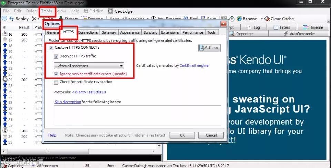Click the Skip decryption link
The width and height of the screenshot is (331, 168).
[68, 102]
